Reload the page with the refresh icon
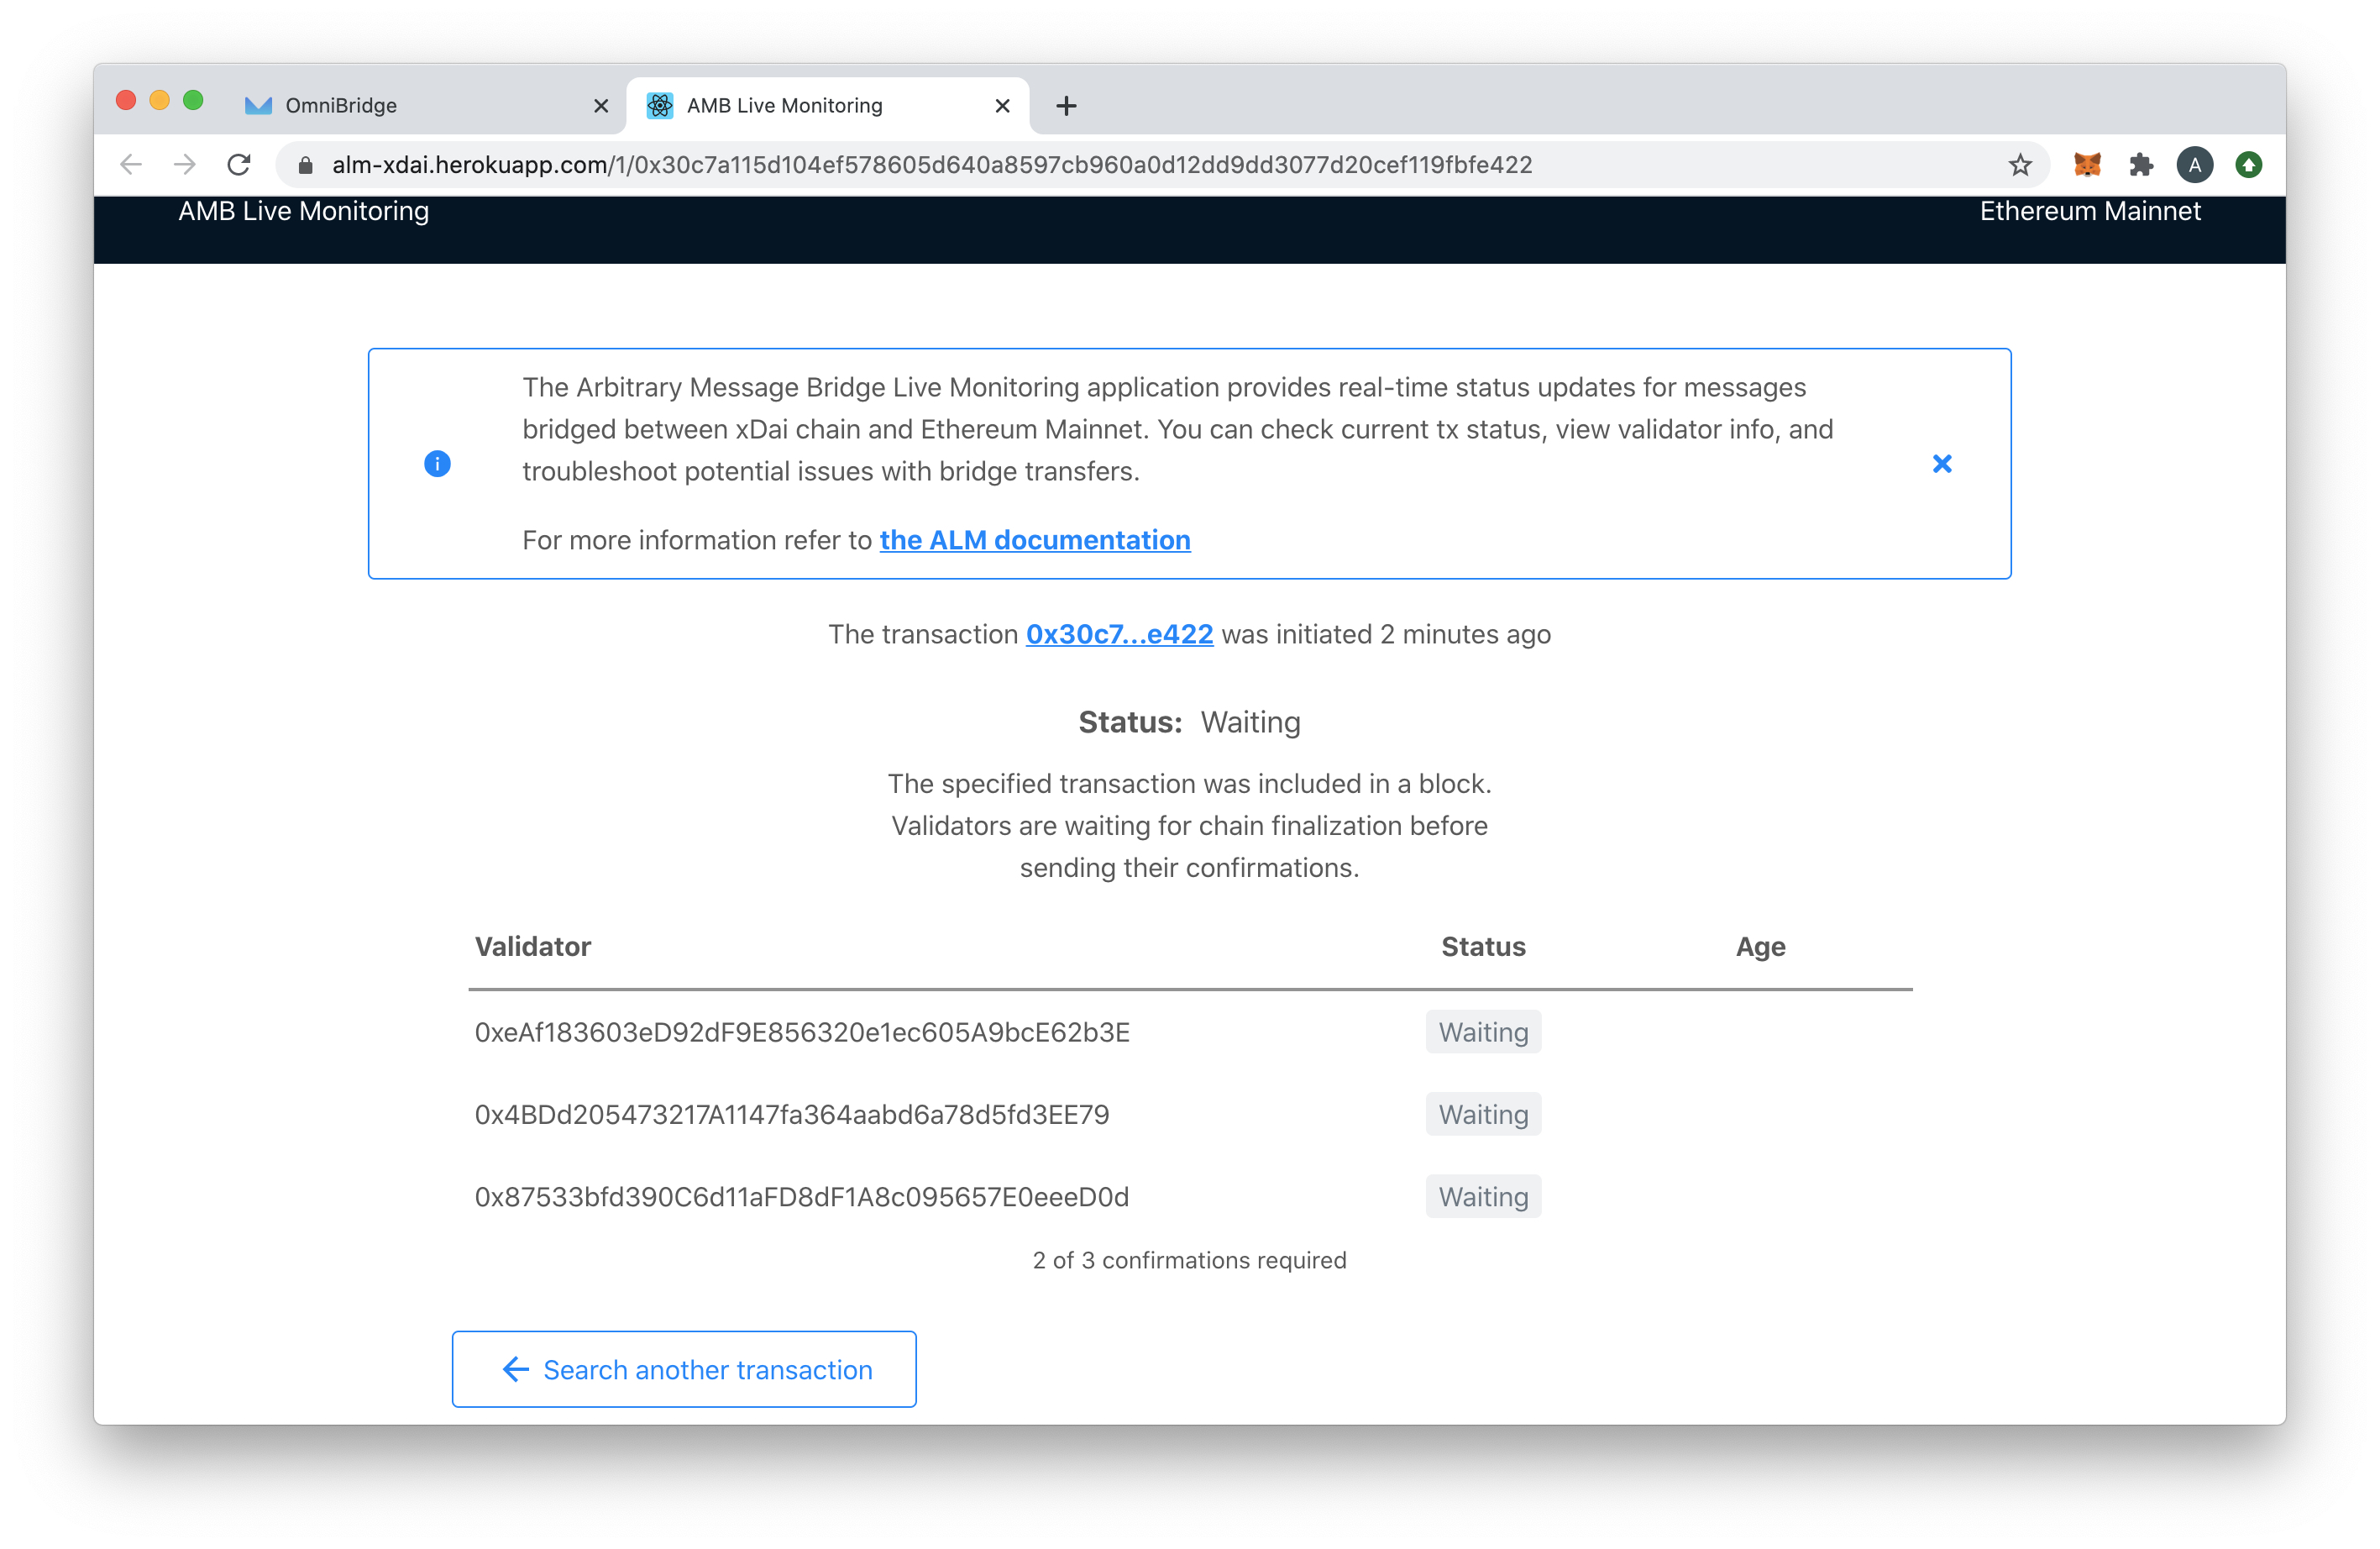 click(239, 165)
